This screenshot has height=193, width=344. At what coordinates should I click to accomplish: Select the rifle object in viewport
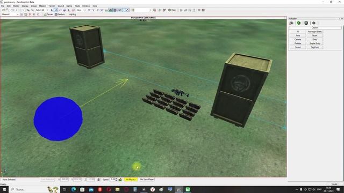point(180,92)
